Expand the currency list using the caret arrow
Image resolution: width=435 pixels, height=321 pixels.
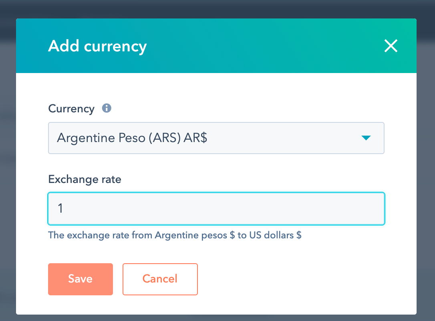[x=366, y=138]
